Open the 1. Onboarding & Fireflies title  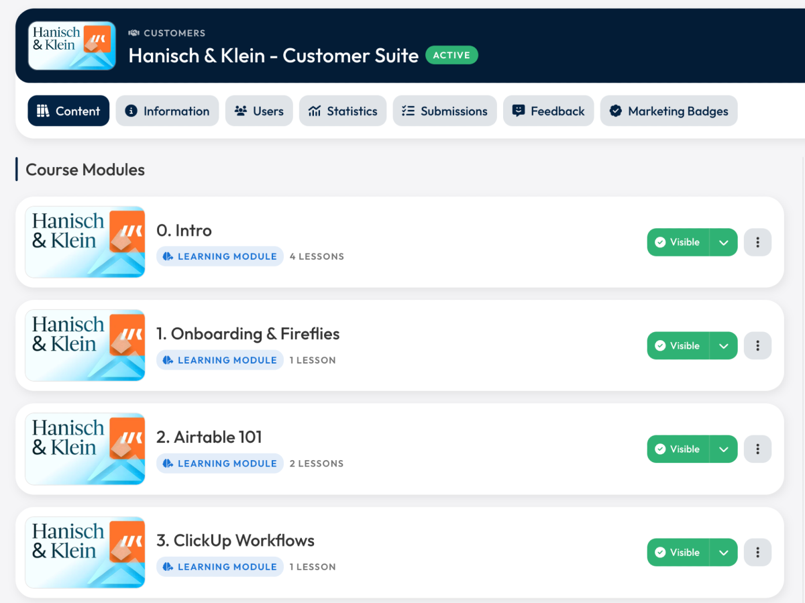(x=248, y=334)
